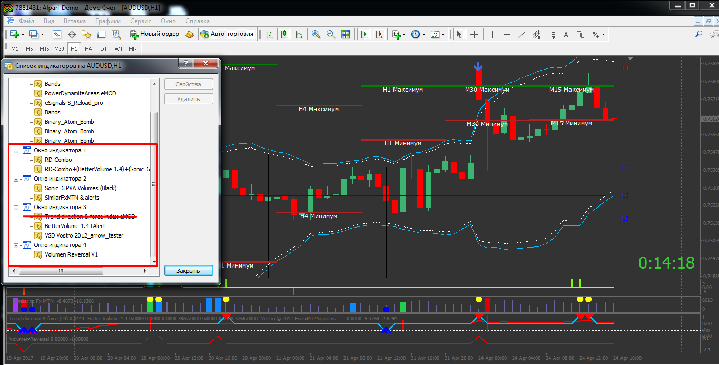Click the vertical scrollbar in indicator list

154,184
